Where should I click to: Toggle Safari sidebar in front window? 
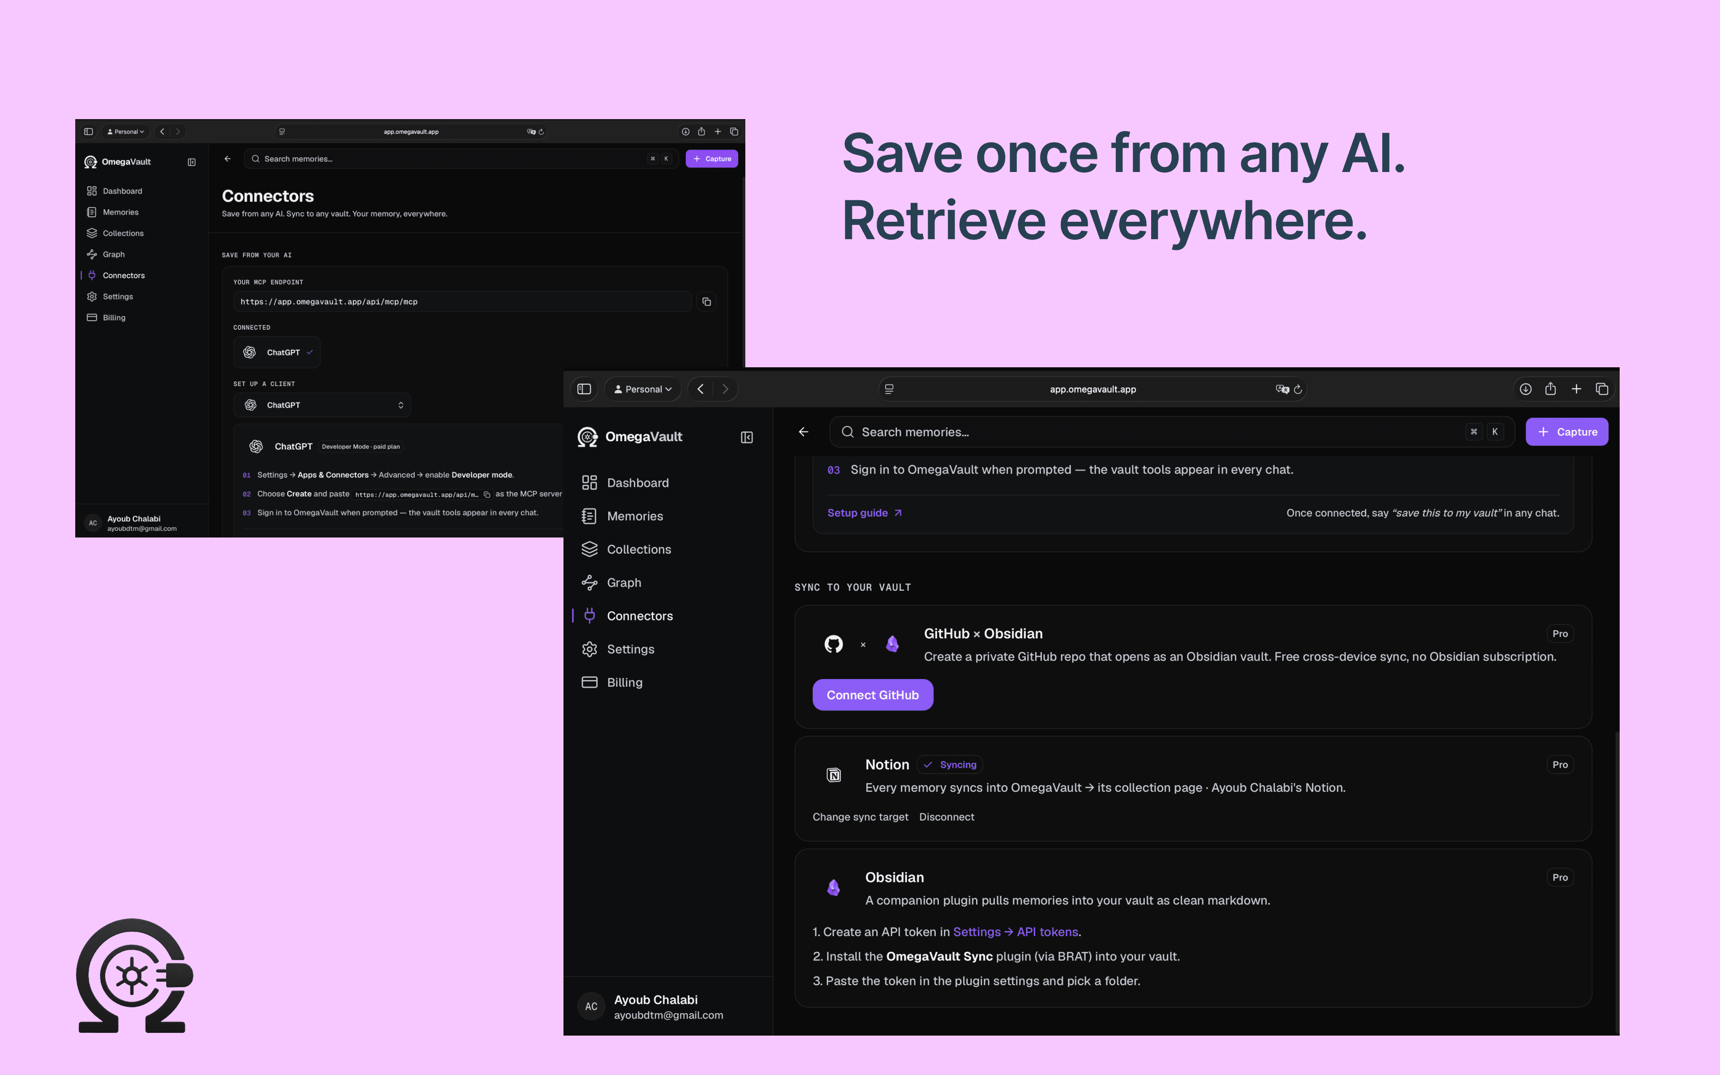(584, 389)
